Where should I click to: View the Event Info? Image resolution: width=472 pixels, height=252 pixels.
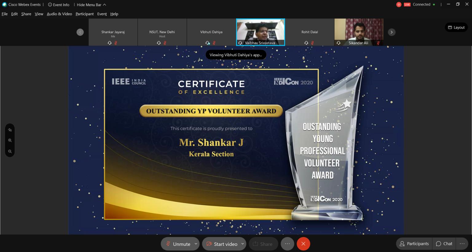(x=58, y=4)
